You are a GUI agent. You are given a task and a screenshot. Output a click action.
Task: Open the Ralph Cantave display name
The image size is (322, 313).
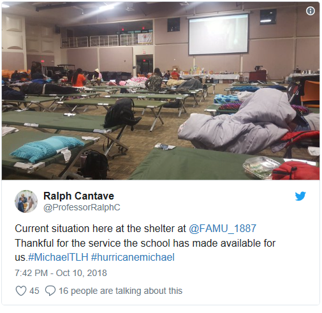pyautogui.click(x=78, y=196)
